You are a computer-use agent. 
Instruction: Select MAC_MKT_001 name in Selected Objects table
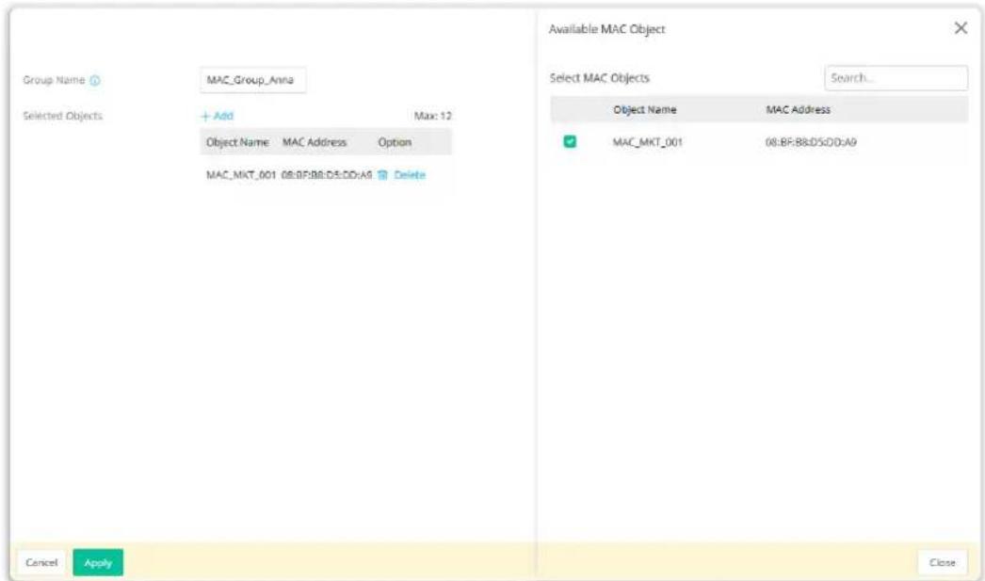click(241, 174)
